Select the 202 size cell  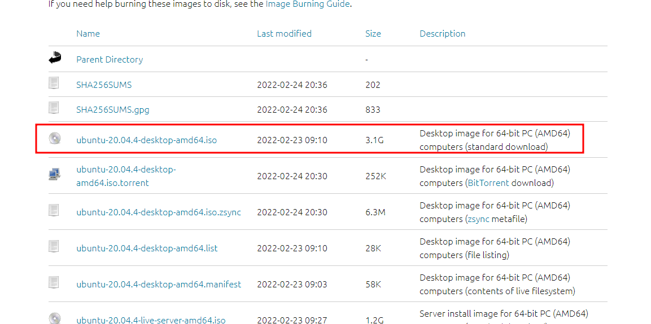click(x=373, y=85)
